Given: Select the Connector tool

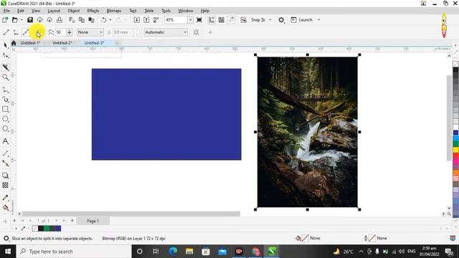Looking at the screenshot, I should pos(5,163).
